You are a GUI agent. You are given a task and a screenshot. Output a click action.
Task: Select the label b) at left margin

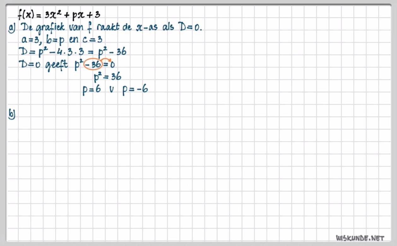click(12, 114)
